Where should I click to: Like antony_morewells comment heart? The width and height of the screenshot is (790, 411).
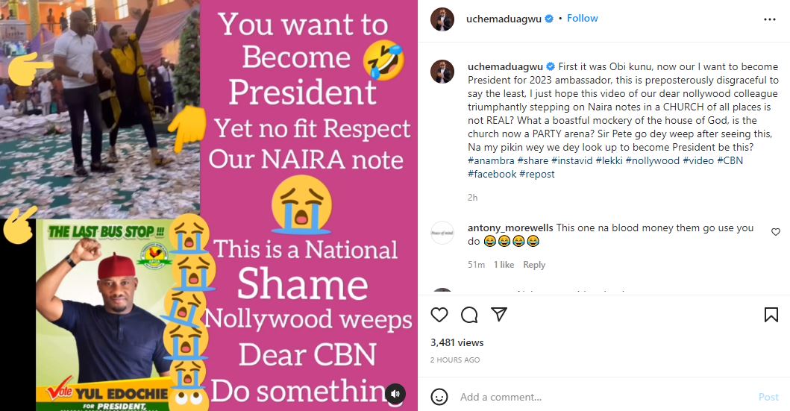776,232
